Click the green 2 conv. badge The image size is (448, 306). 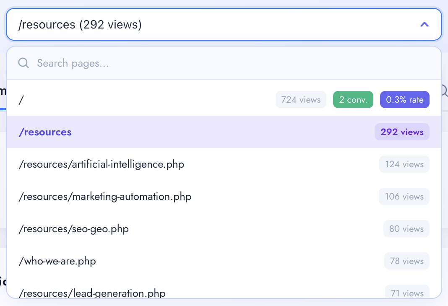[x=353, y=100]
